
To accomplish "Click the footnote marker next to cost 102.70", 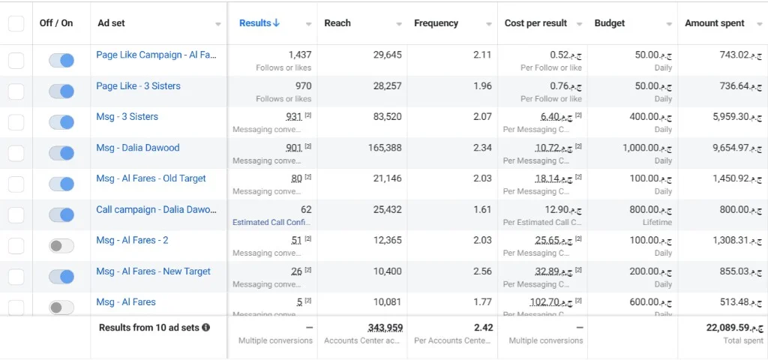I will click(578, 300).
